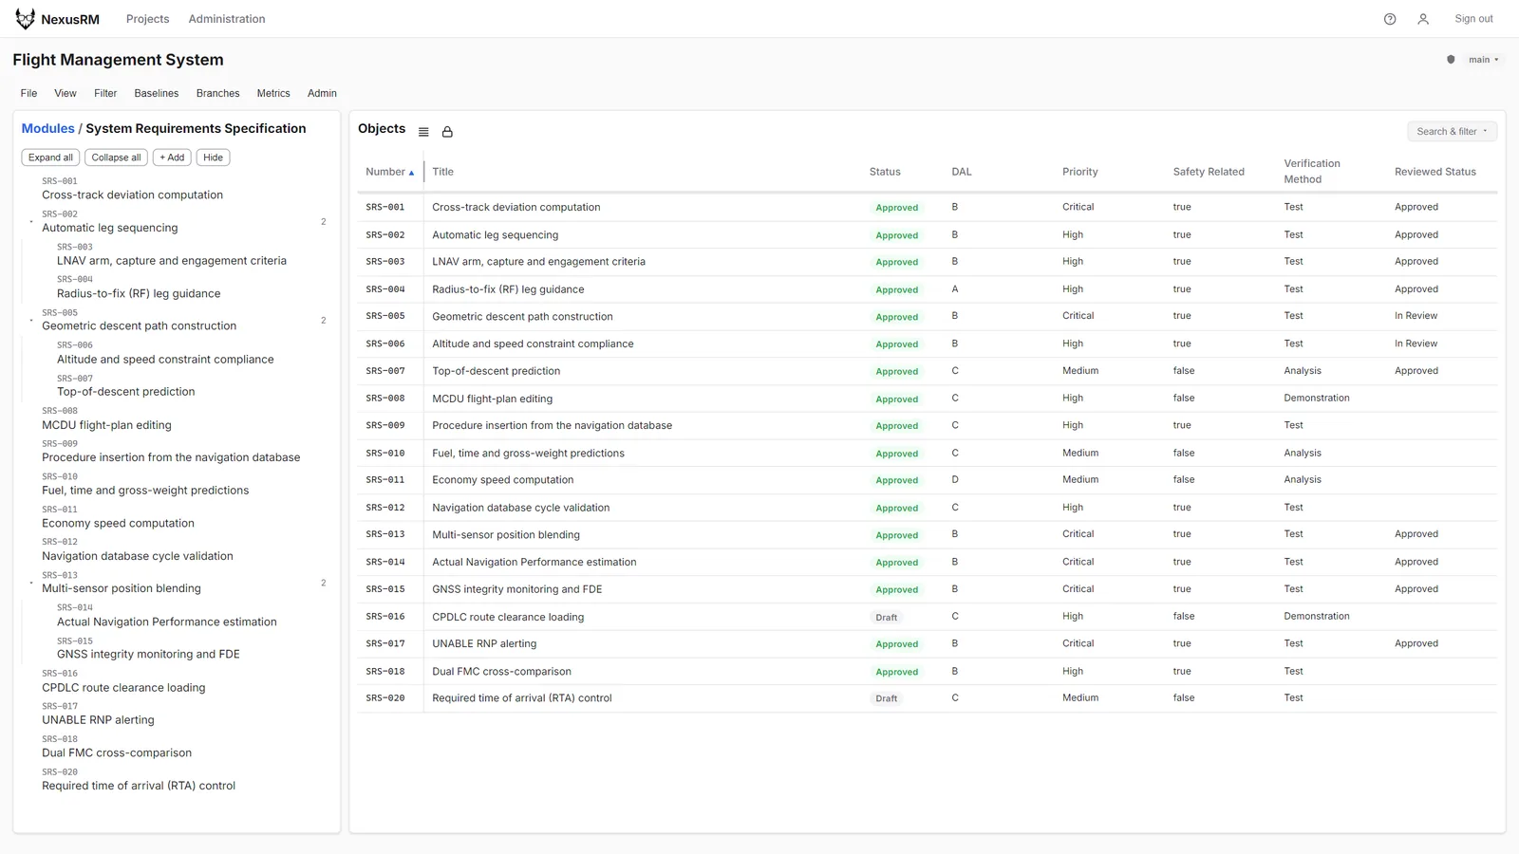
Task: Open the Branches menu
Action: point(217,93)
